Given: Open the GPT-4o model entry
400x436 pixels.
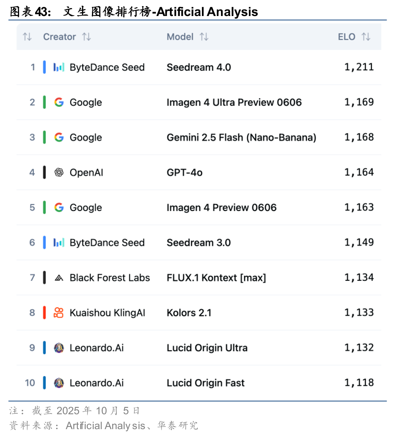Looking at the screenshot, I should (x=185, y=173).
